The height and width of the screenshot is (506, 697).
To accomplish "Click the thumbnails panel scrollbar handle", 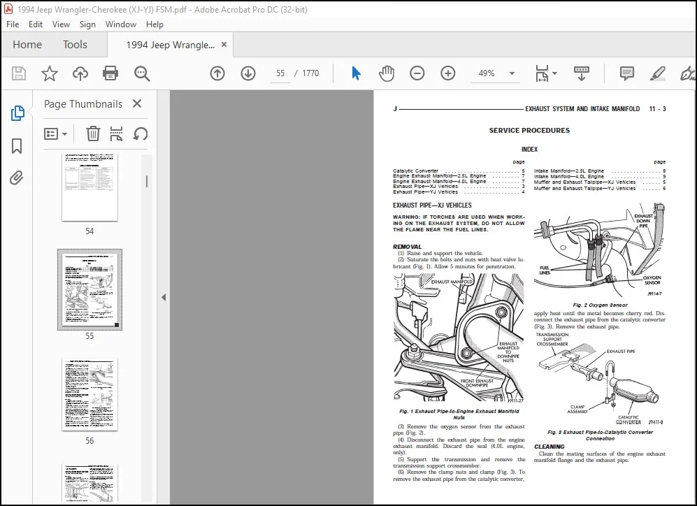I will click(147, 181).
